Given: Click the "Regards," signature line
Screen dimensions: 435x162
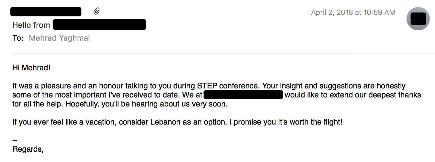Looking at the screenshot, I should [x=28, y=149].
